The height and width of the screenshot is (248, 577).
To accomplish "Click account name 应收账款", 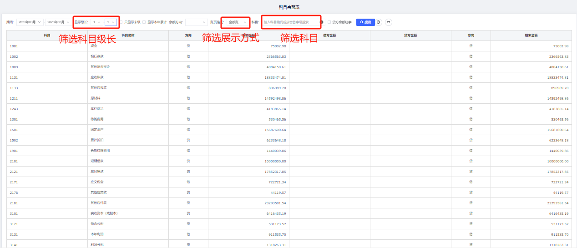I will (x=97, y=77).
